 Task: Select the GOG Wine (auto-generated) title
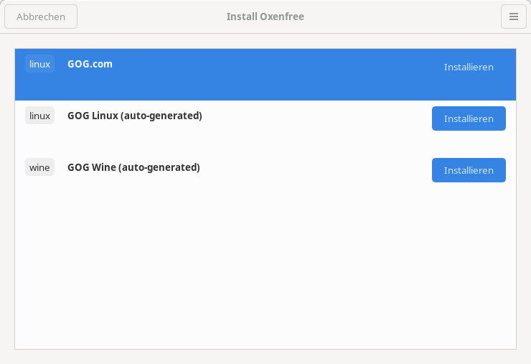tap(133, 167)
